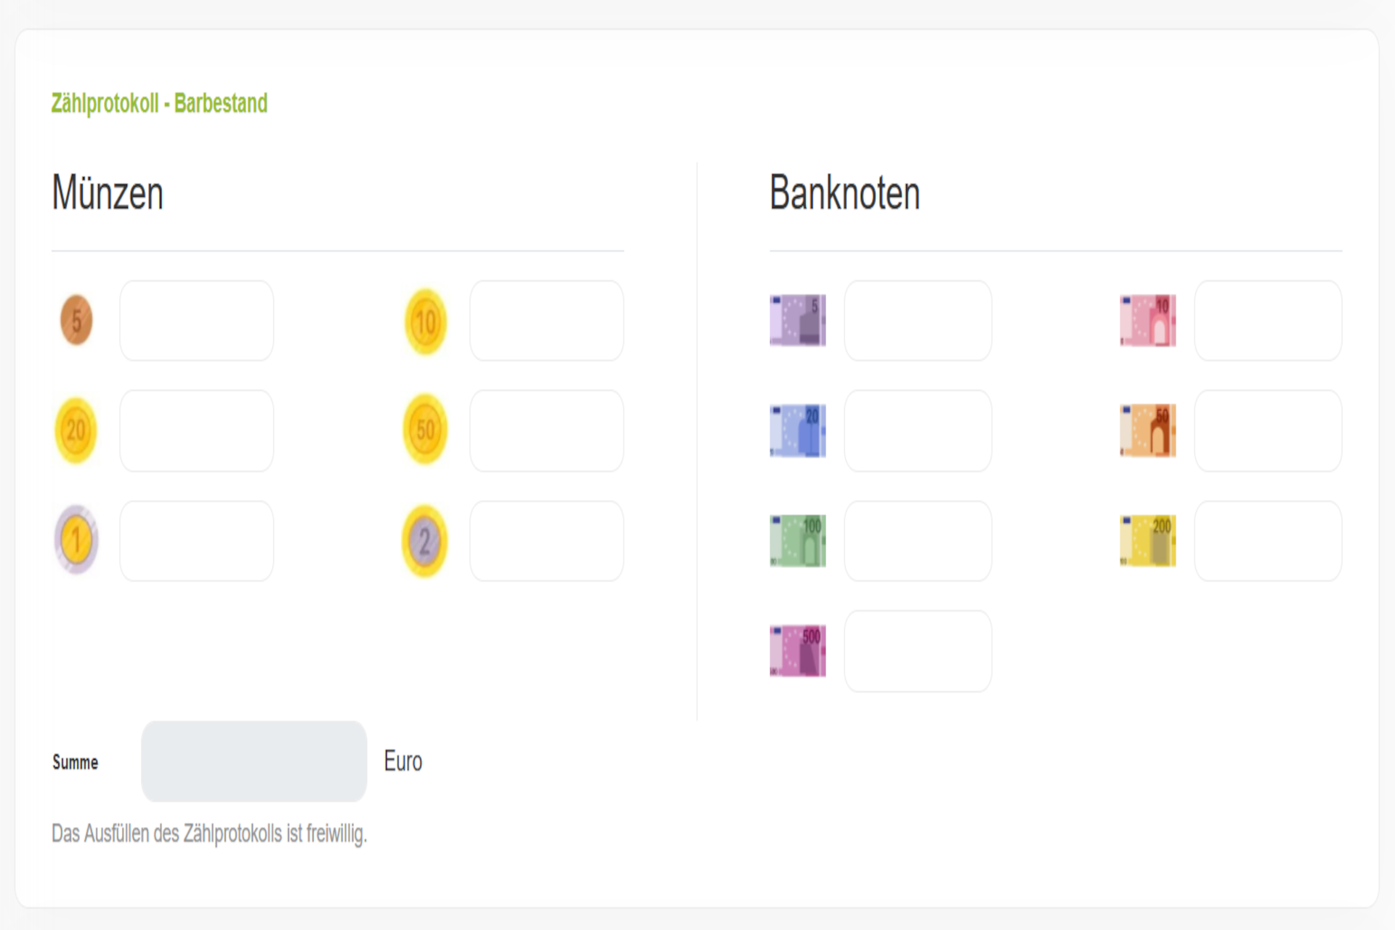Click the 500 Euro banknote count field

918,651
